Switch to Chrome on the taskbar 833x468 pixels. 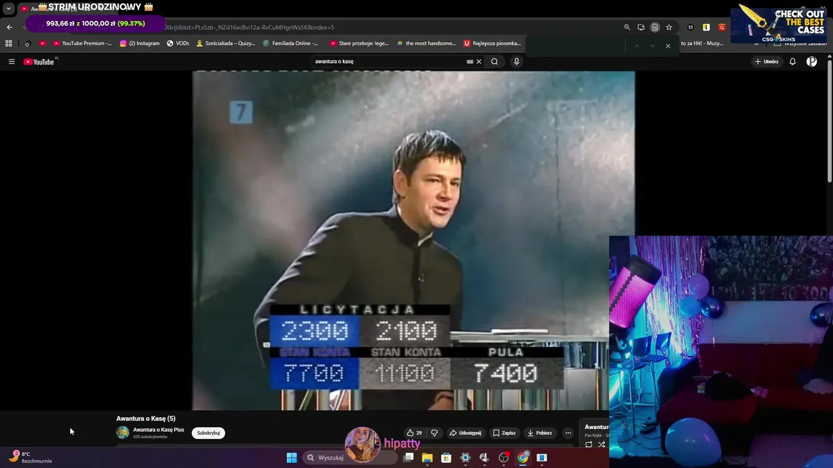(523, 458)
